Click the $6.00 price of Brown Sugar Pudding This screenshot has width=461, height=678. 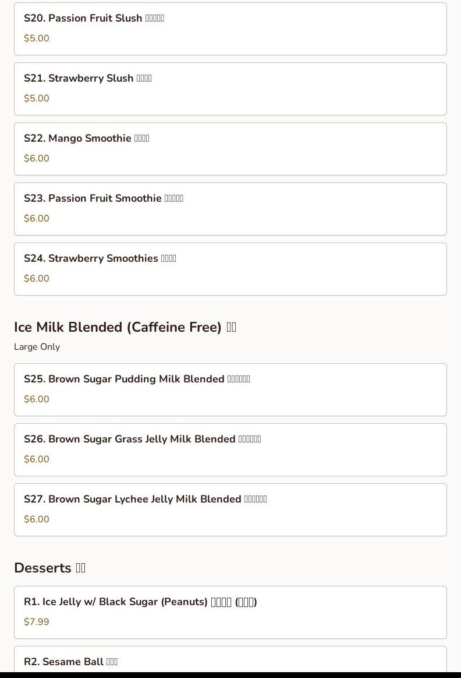[x=37, y=399]
